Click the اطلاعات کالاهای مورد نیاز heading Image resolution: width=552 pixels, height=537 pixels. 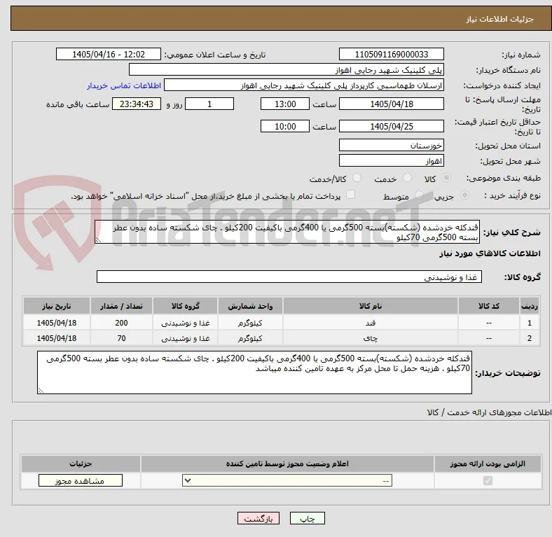(x=490, y=253)
